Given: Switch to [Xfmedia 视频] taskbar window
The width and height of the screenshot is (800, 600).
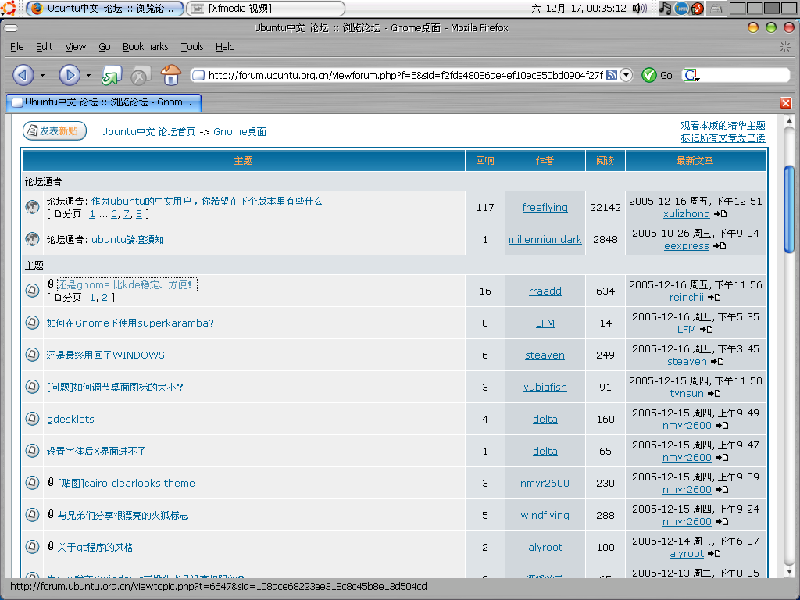Looking at the screenshot, I should [x=266, y=8].
